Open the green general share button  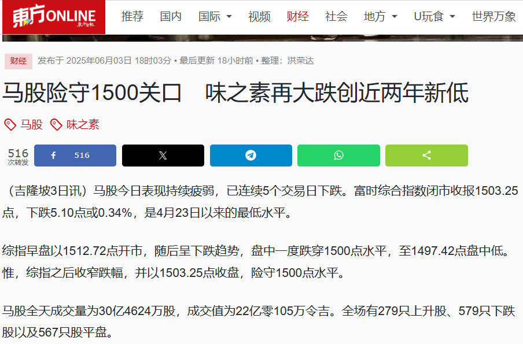point(426,156)
